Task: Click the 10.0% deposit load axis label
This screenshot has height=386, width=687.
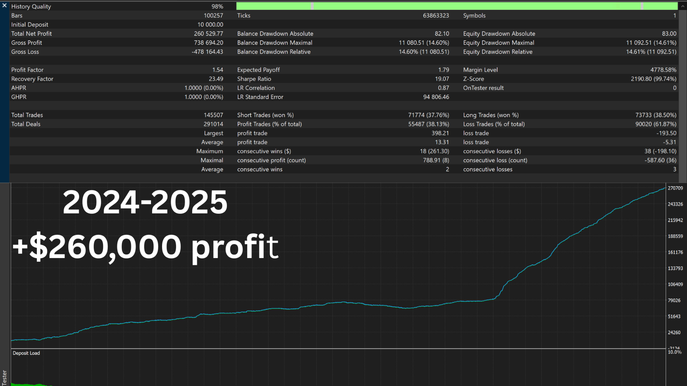Action: pos(674,352)
